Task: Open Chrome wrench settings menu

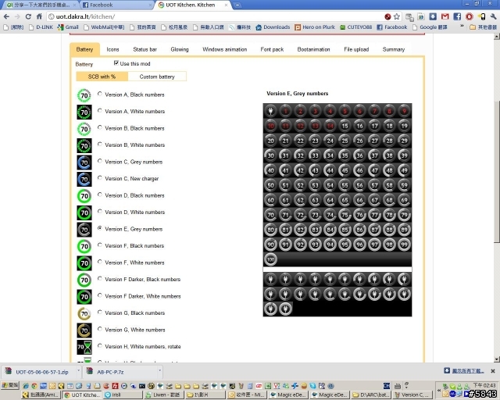Action: [x=493, y=16]
